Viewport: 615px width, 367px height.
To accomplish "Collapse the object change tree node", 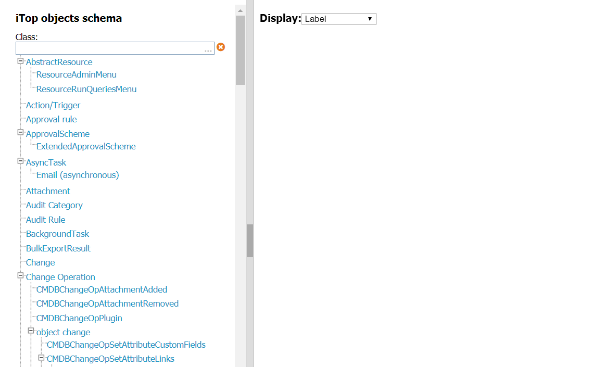I will [x=31, y=331].
